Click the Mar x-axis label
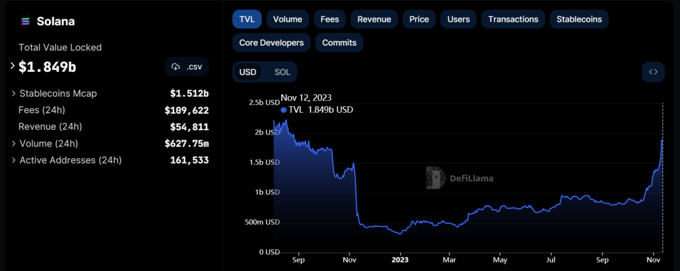680x271 pixels. (x=449, y=260)
